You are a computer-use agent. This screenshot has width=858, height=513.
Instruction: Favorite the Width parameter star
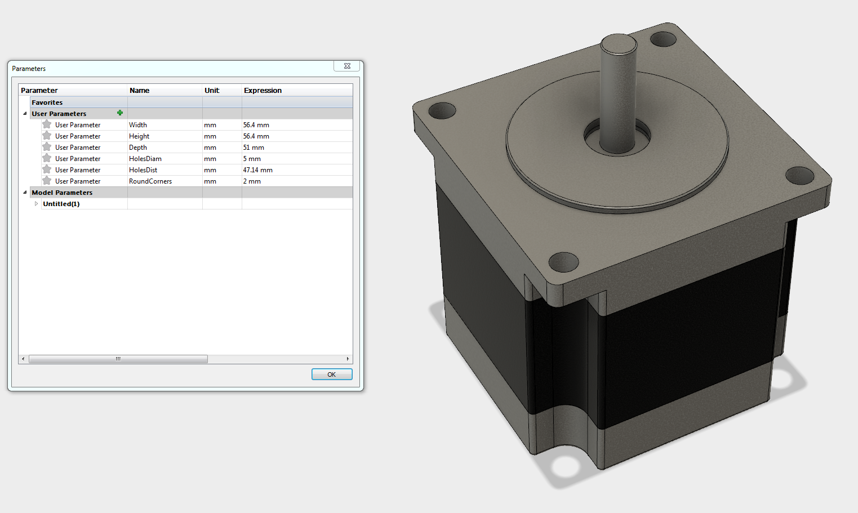tap(47, 124)
